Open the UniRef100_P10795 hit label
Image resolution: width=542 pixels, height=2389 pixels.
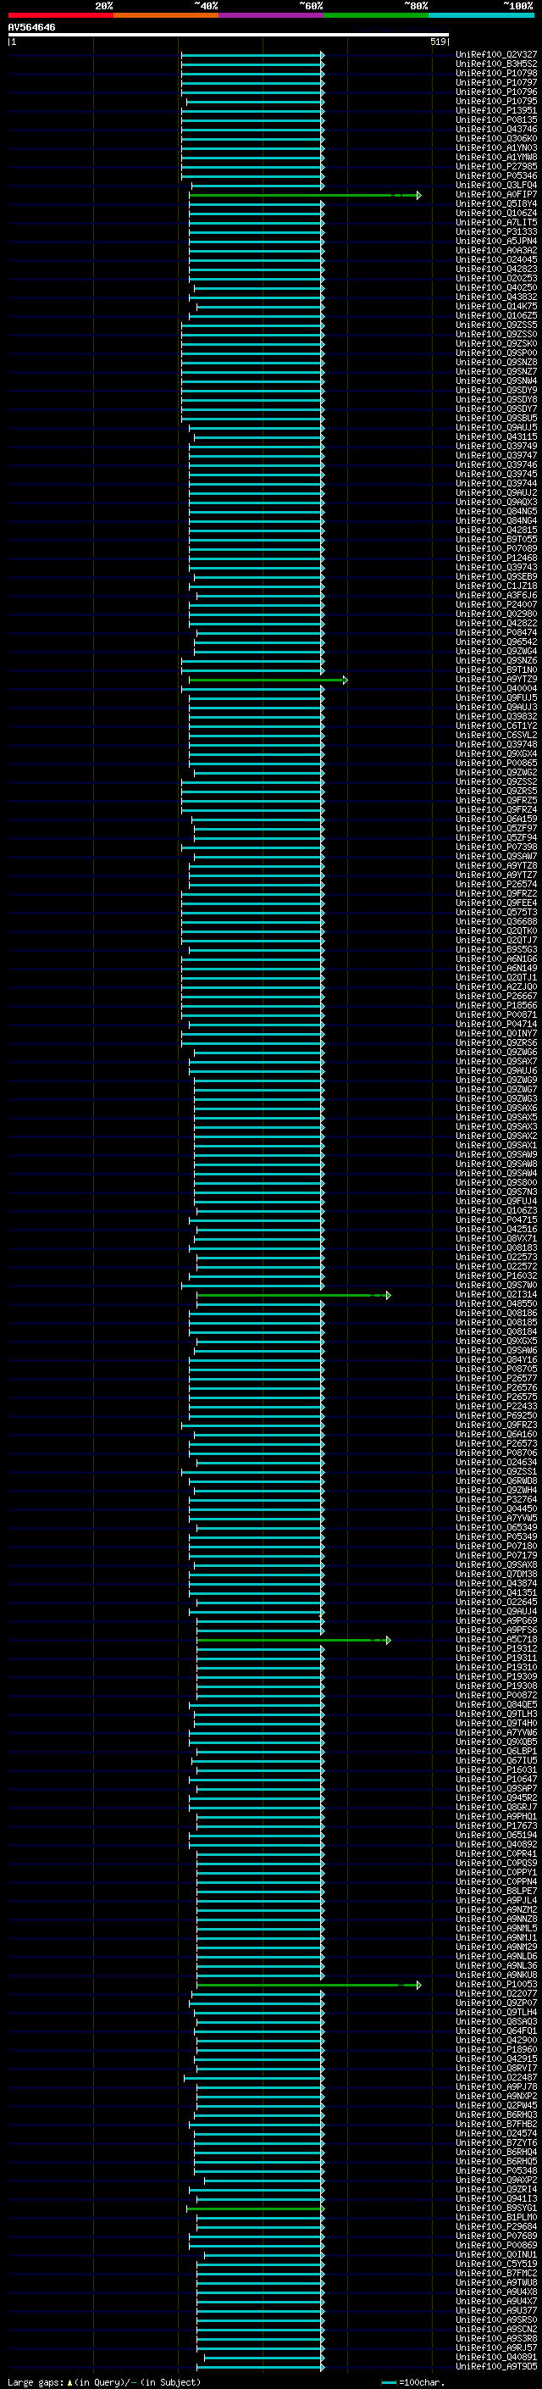click(x=495, y=101)
